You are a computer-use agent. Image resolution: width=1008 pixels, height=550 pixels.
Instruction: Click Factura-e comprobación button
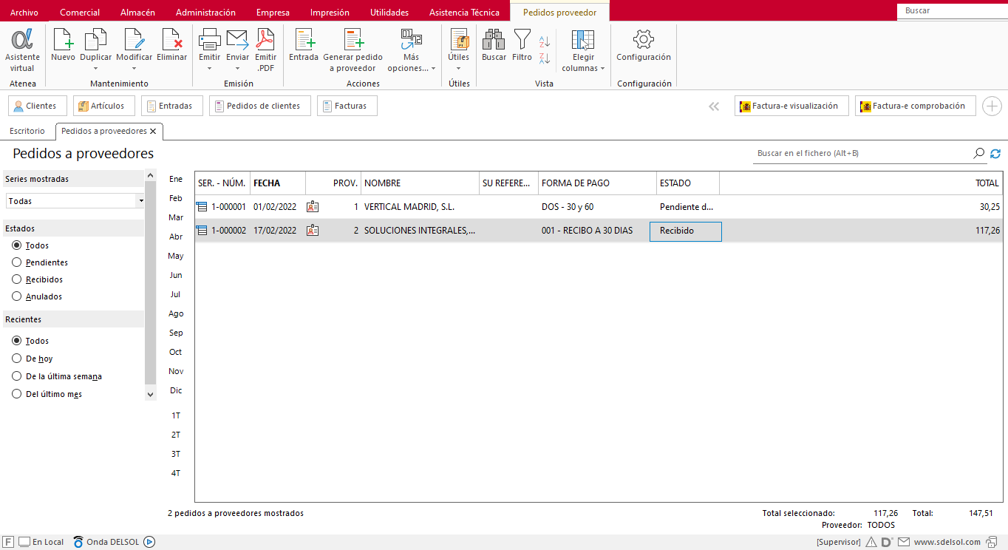pos(915,106)
